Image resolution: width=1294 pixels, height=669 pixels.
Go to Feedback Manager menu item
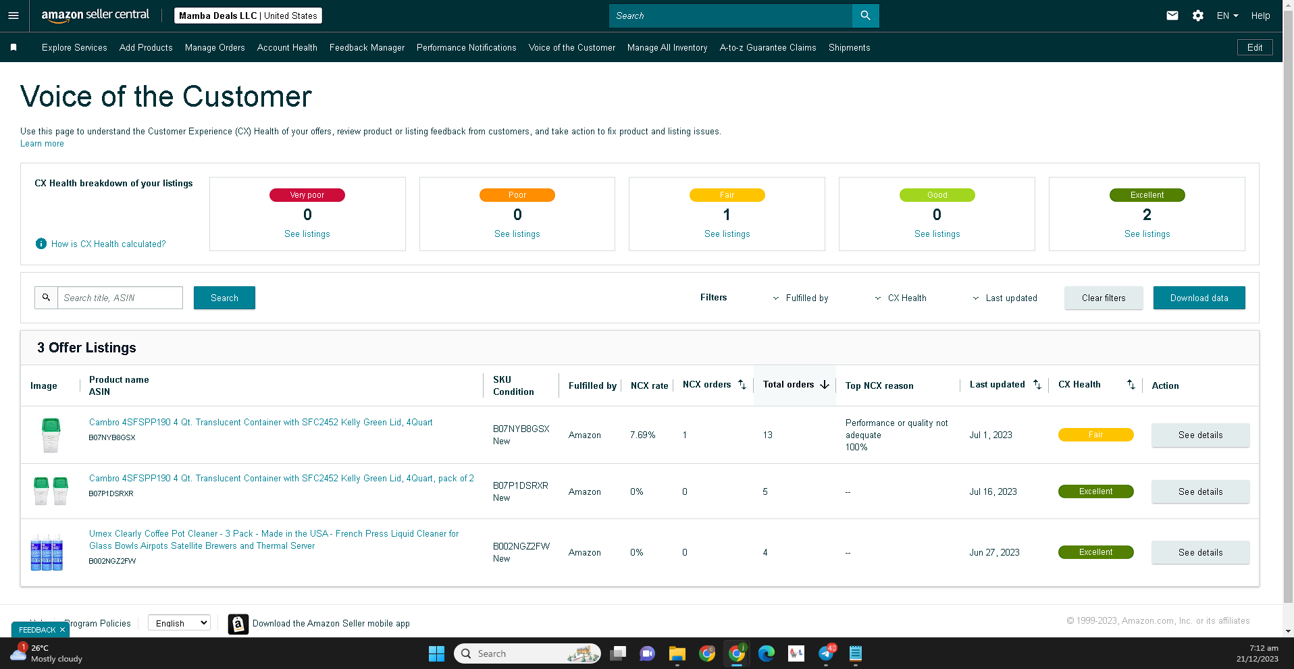(367, 47)
